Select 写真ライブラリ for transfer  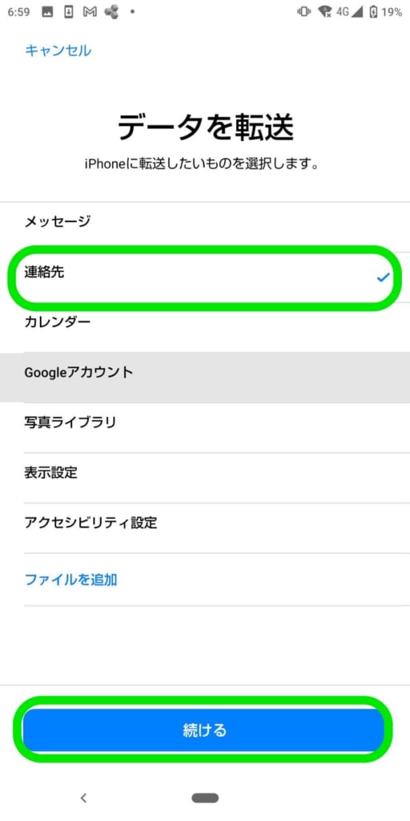[x=205, y=422]
